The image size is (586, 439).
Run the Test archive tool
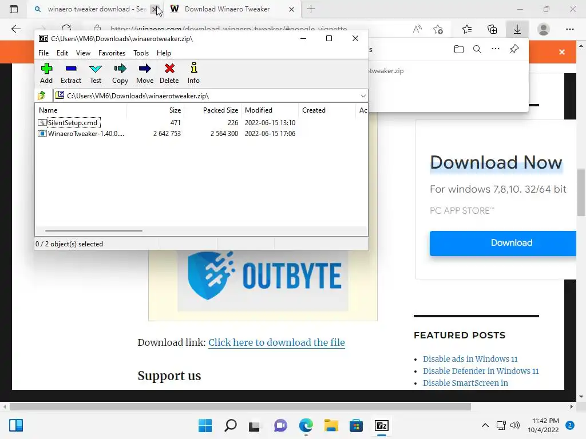tap(96, 73)
